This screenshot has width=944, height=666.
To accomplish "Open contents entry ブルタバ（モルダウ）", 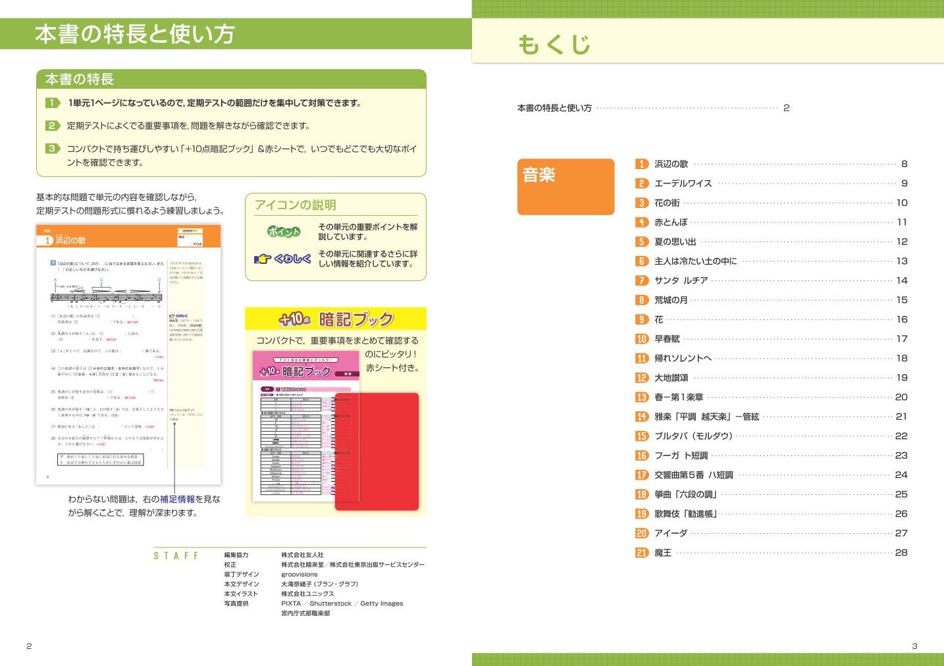I will (771, 436).
